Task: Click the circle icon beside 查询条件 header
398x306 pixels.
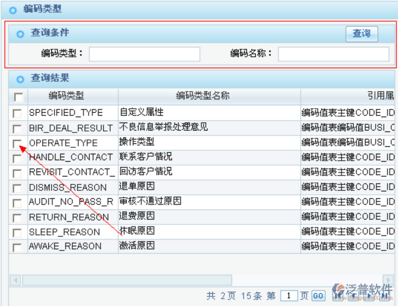Action: pos(20,34)
